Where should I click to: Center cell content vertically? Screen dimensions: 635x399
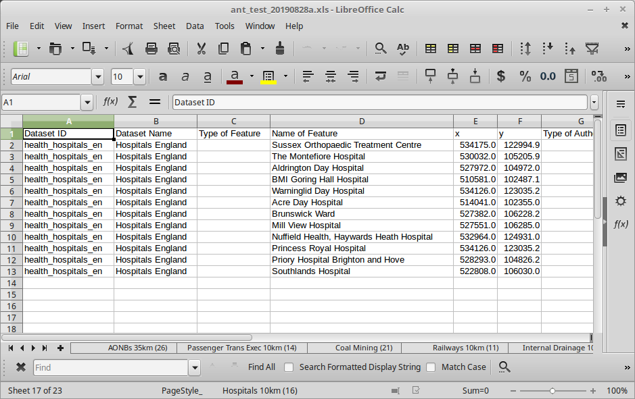(x=453, y=76)
